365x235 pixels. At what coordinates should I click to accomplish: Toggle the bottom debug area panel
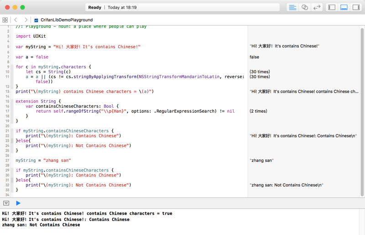click(344, 7)
